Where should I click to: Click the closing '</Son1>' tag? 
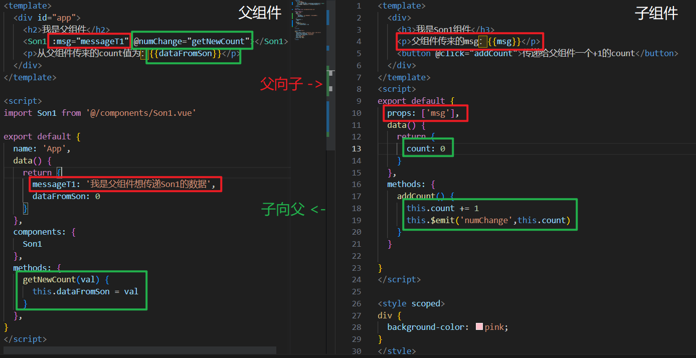pos(272,41)
